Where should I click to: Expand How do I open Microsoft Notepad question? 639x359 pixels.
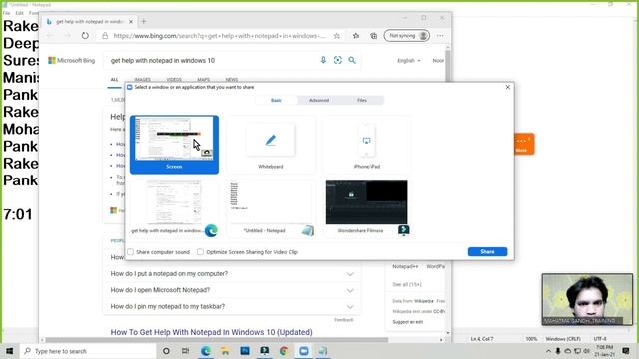click(x=232, y=290)
